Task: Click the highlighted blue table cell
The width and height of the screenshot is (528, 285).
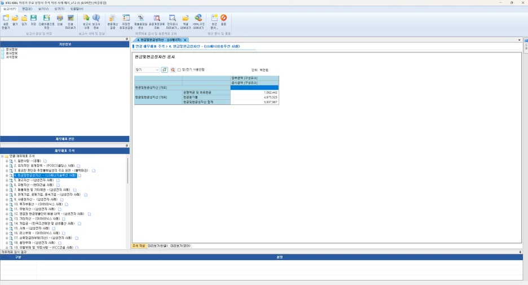Action: point(254,87)
